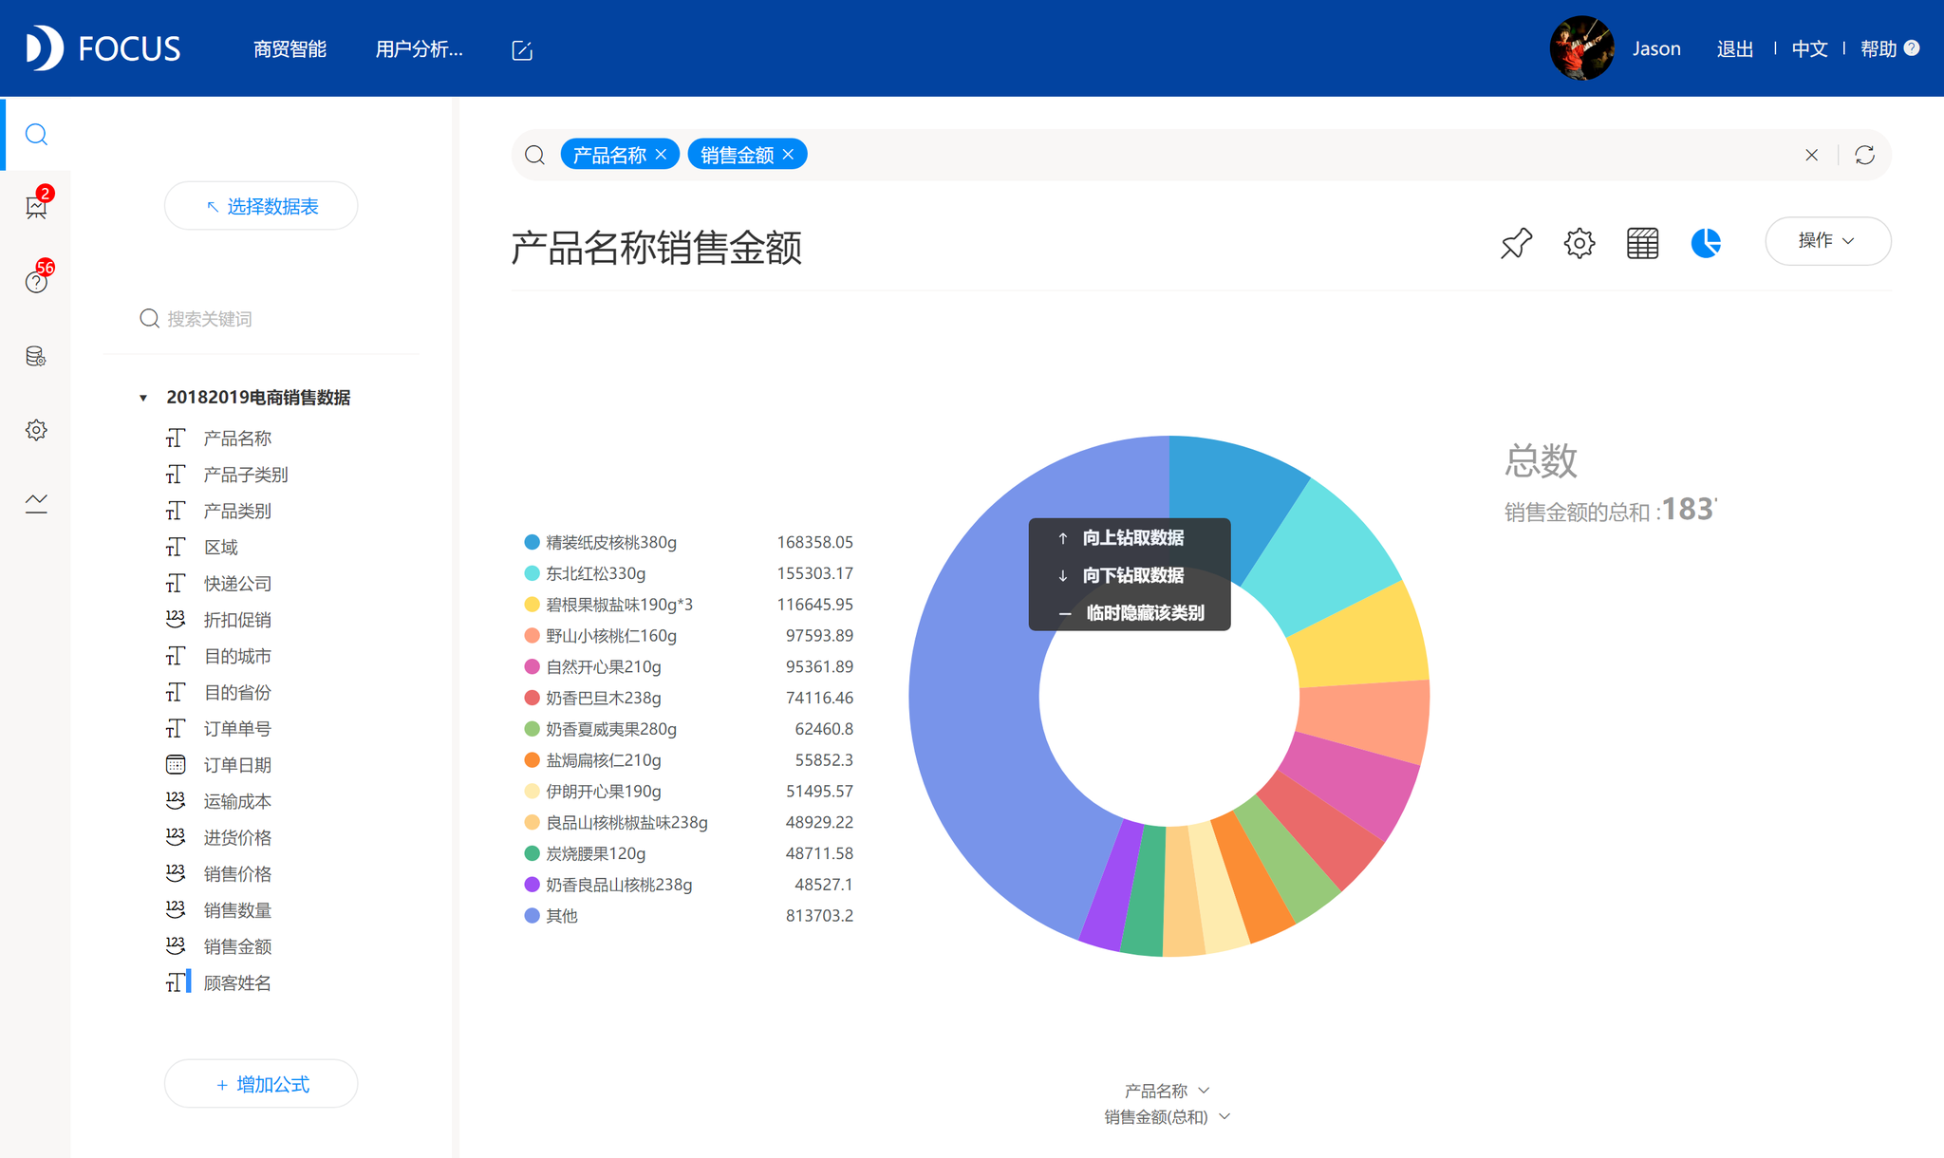This screenshot has width=1944, height=1158.
Task: Clear the entire search bar
Action: [1811, 155]
